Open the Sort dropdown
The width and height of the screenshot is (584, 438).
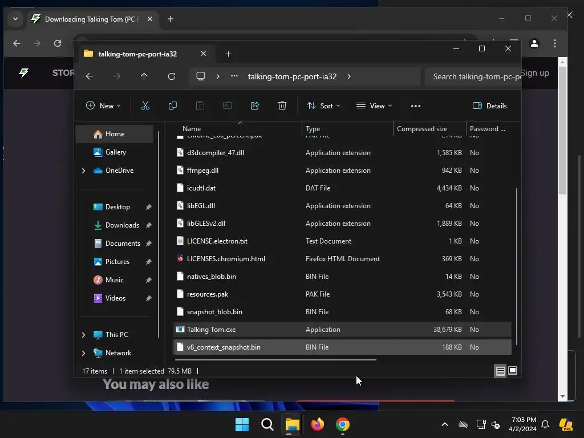323,106
